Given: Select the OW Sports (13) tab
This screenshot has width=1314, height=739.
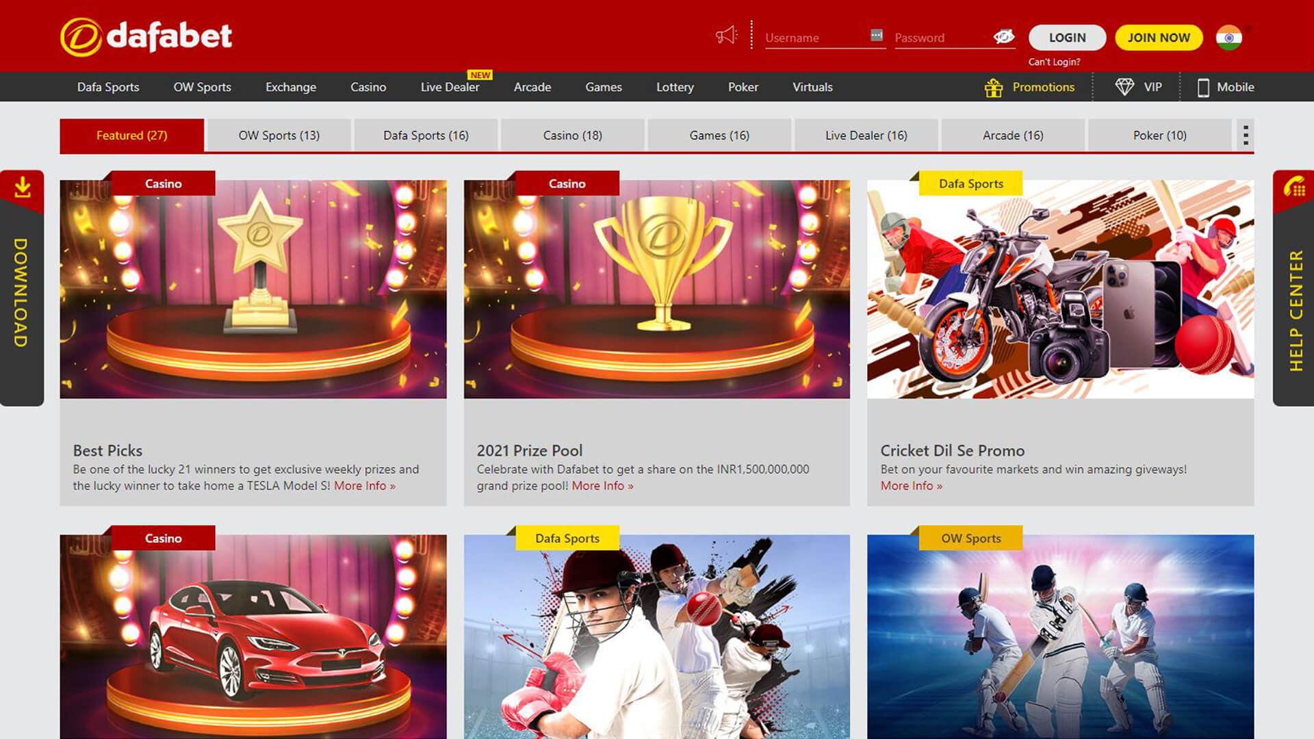Looking at the screenshot, I should pos(279,135).
